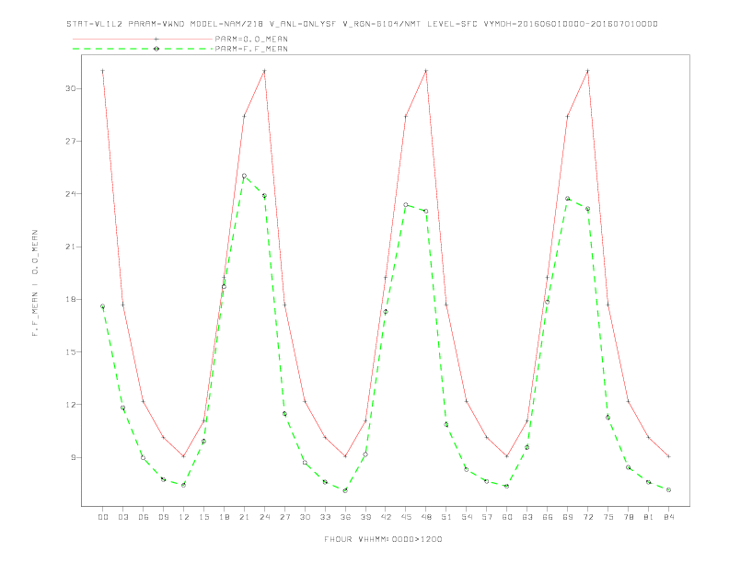Click x-axis tick label 84

click(x=668, y=517)
